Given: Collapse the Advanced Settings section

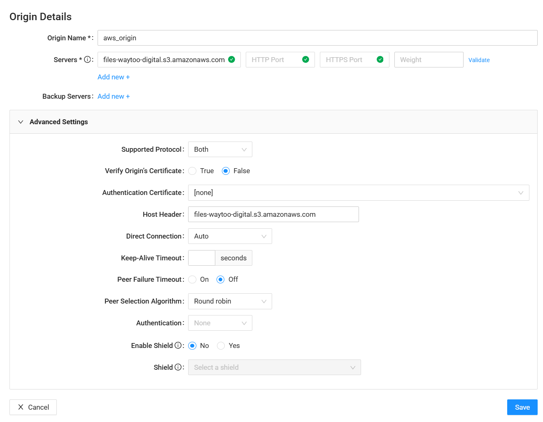Looking at the screenshot, I should coord(21,122).
